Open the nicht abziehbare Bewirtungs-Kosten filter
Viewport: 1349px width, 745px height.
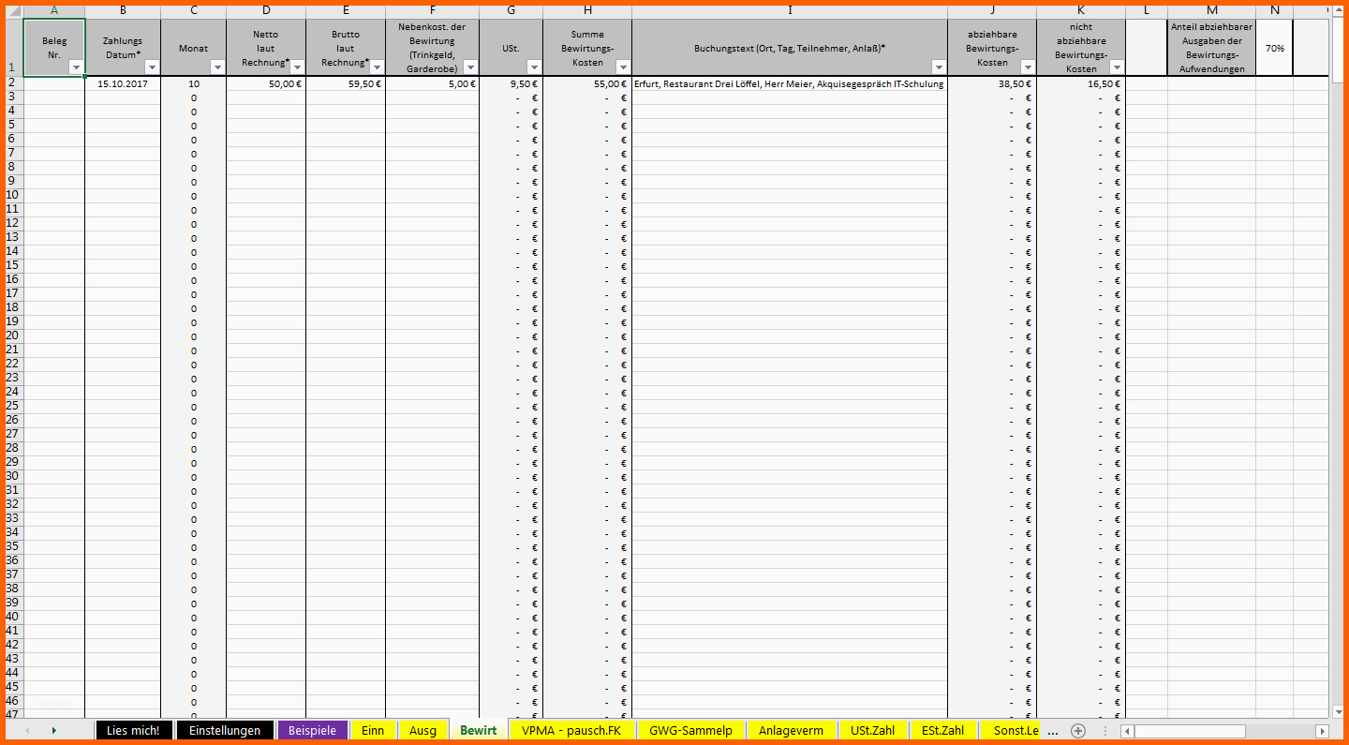[x=1117, y=67]
